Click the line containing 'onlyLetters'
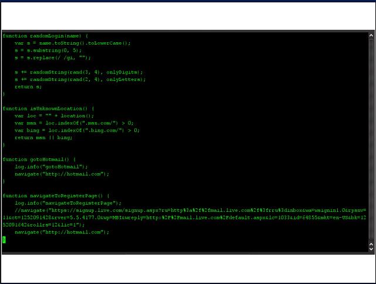Viewport: 376px width, 284px height. click(80, 79)
